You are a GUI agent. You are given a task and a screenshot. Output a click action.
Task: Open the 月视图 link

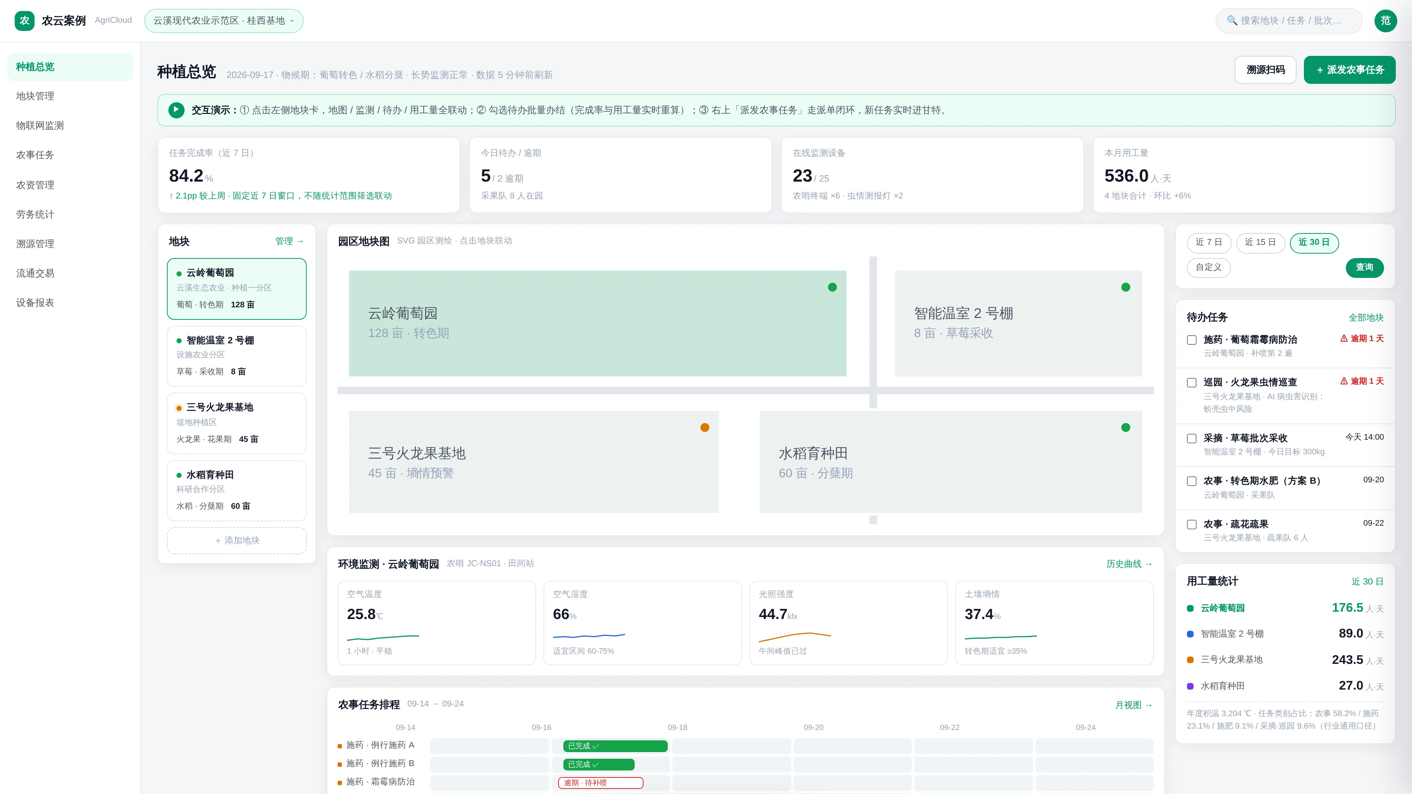(x=1134, y=706)
